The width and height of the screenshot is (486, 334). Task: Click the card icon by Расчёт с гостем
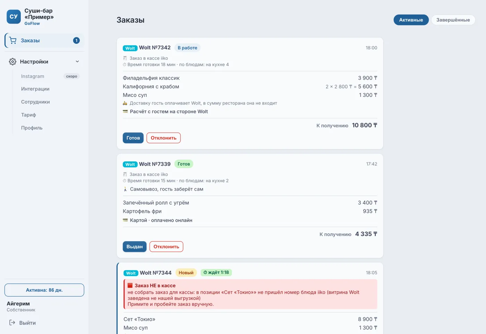(x=125, y=111)
